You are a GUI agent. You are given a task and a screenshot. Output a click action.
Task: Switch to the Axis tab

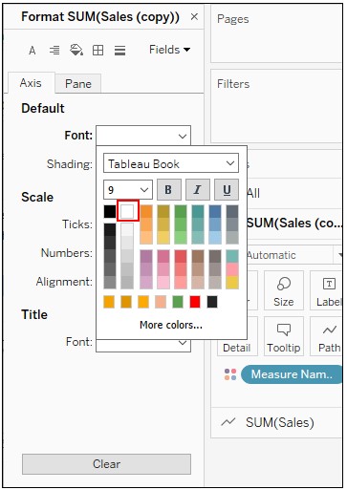[31, 83]
